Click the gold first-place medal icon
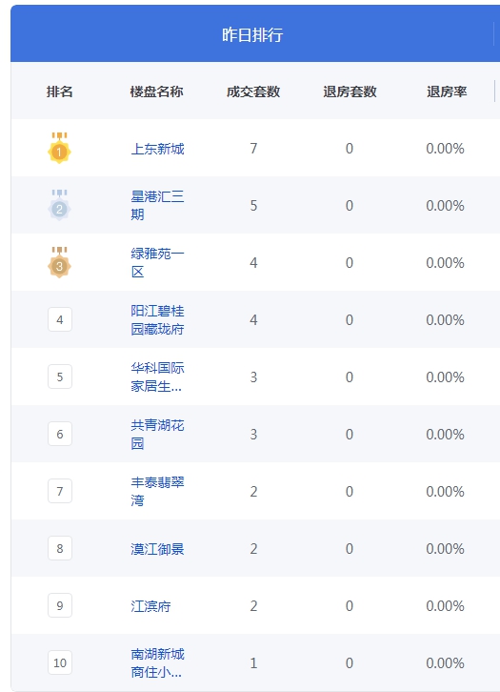 click(x=59, y=148)
